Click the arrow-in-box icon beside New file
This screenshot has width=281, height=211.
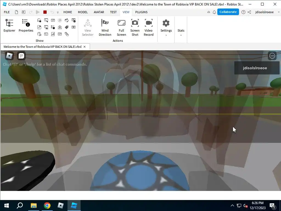pyautogui.click(x=24, y=12)
